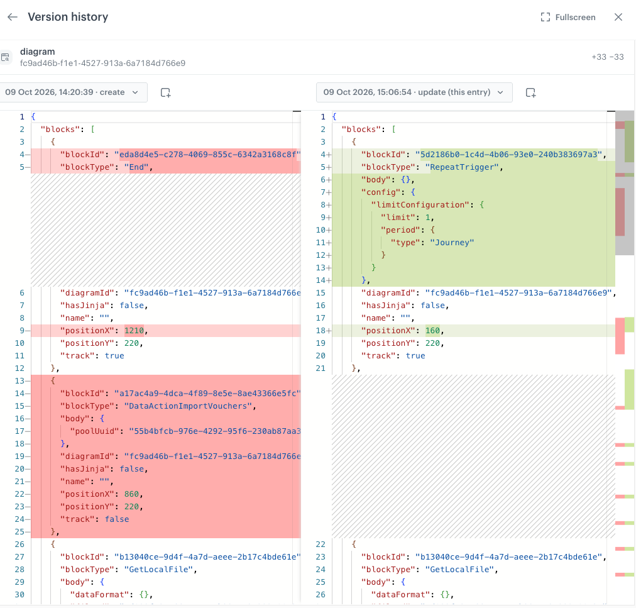The width and height of the screenshot is (636, 608).
Task: Click the "type": "Journey" line
Action: coord(432,243)
